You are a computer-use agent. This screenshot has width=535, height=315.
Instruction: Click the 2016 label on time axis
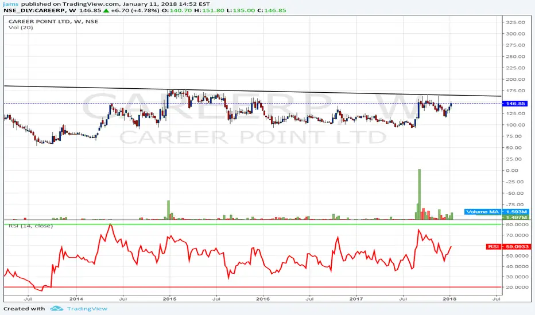[263, 299]
